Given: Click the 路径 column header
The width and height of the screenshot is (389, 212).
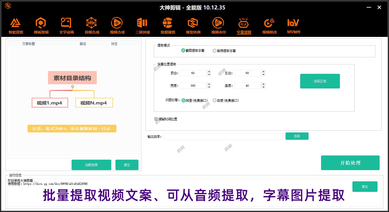Looking at the screenshot, I should click(83, 44).
